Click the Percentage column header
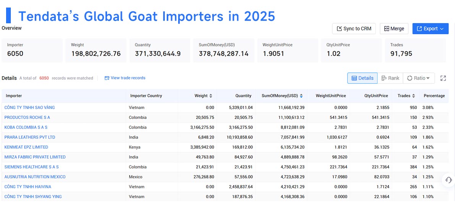This screenshot has width=455, height=203. point(434,96)
